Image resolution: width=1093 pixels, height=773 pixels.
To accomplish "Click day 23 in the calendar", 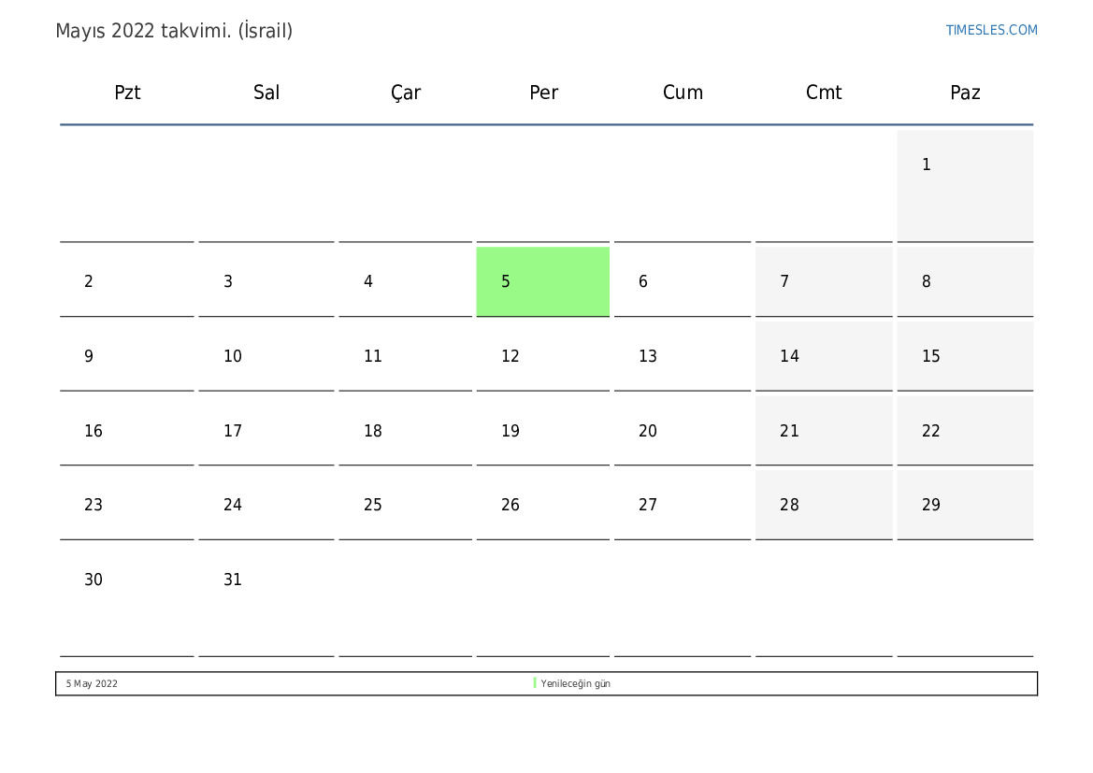I will coord(127,505).
